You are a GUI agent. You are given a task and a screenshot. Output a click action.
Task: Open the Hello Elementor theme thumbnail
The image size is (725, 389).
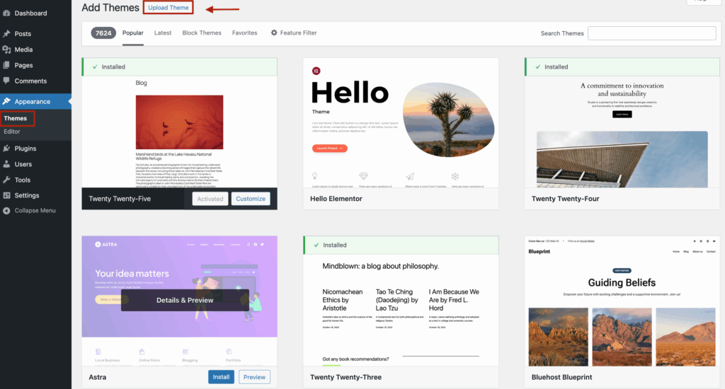[401, 123]
